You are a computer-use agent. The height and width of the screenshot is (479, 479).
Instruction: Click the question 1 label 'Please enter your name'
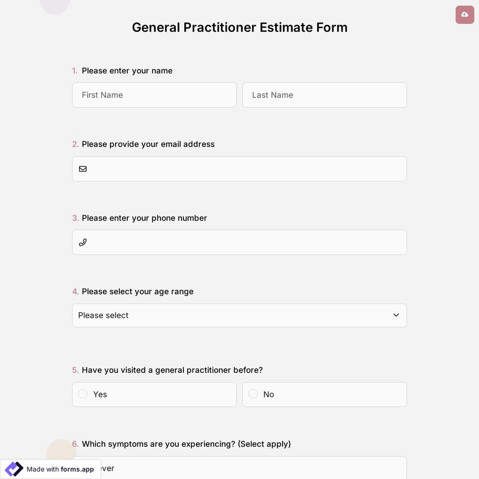[x=127, y=70]
